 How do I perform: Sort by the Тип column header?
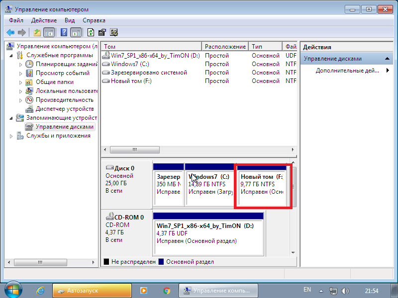(266, 47)
